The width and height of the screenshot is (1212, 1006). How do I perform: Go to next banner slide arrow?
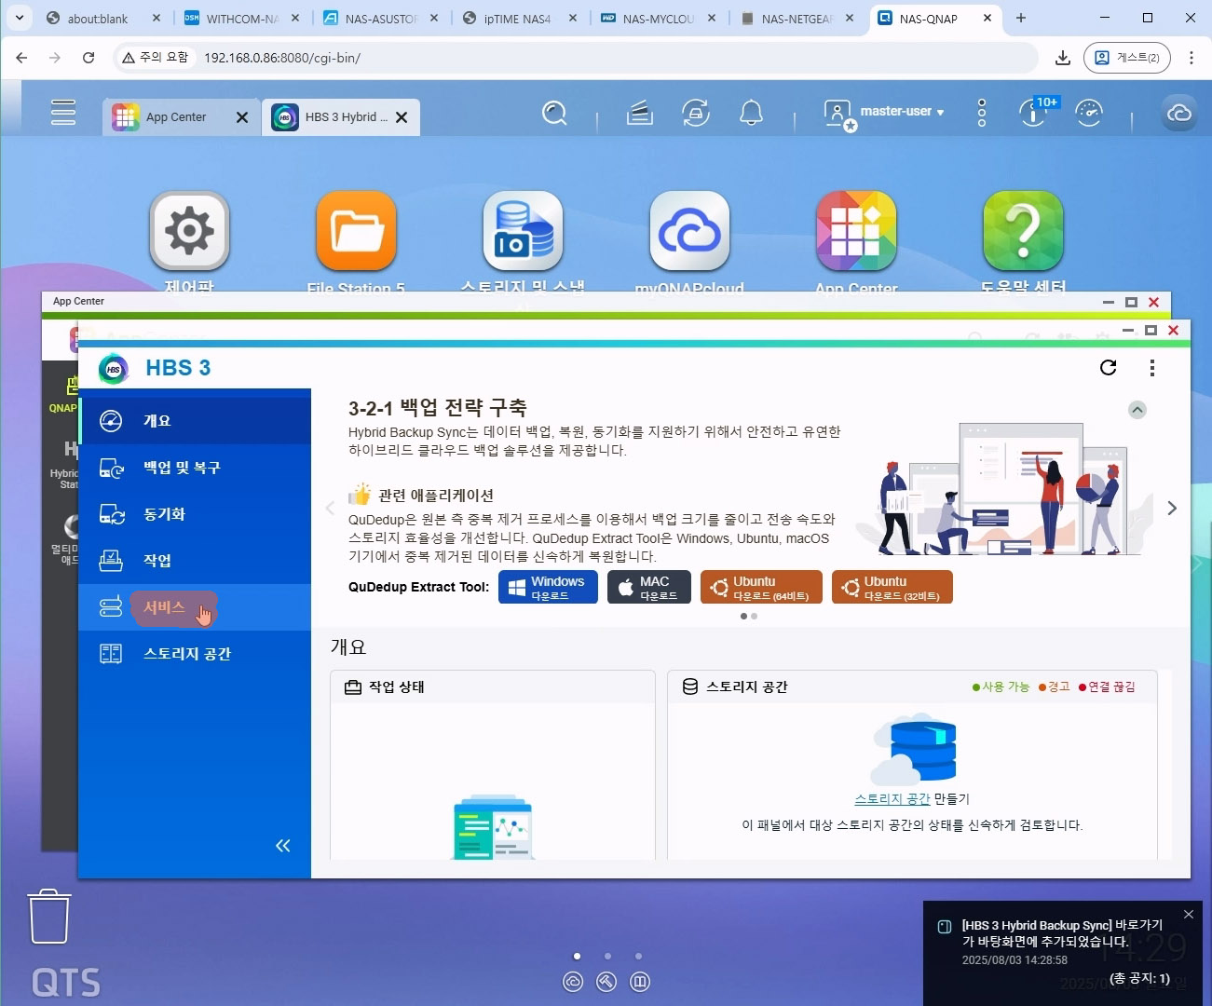pos(1172,508)
